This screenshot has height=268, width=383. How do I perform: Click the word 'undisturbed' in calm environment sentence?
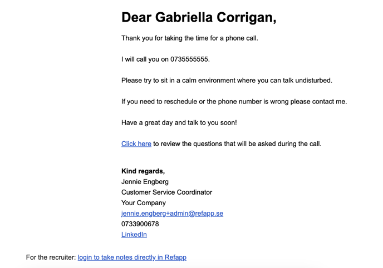click(313, 80)
